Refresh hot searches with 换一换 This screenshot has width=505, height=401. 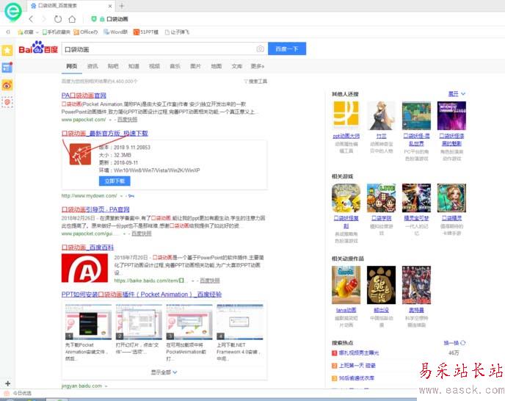[x=454, y=343]
